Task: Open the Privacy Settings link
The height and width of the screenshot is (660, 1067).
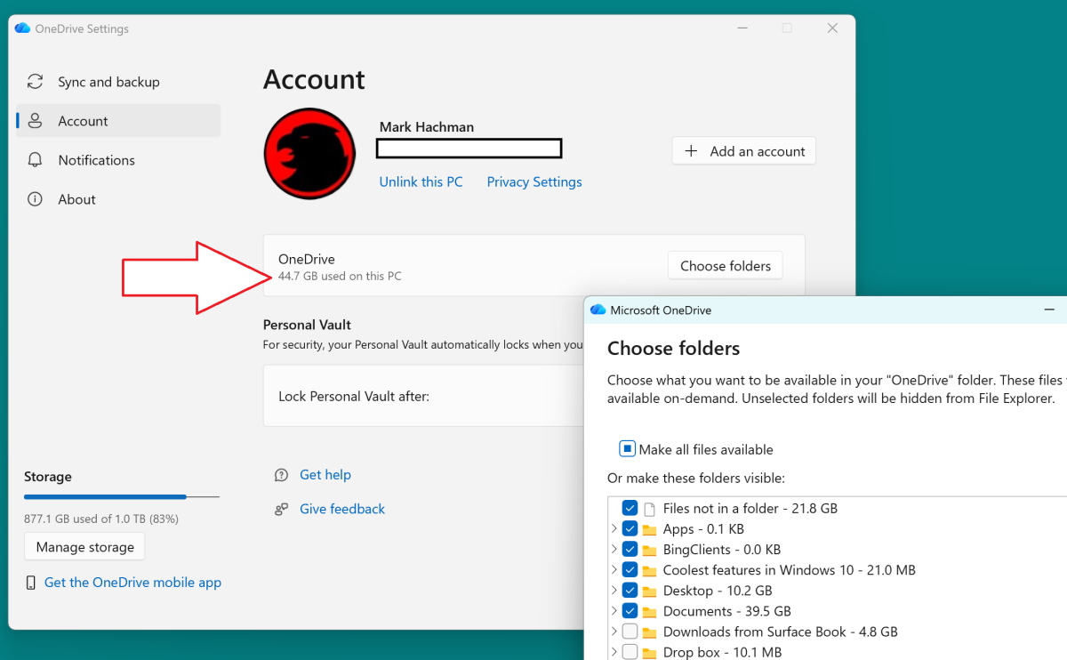Action: point(534,181)
